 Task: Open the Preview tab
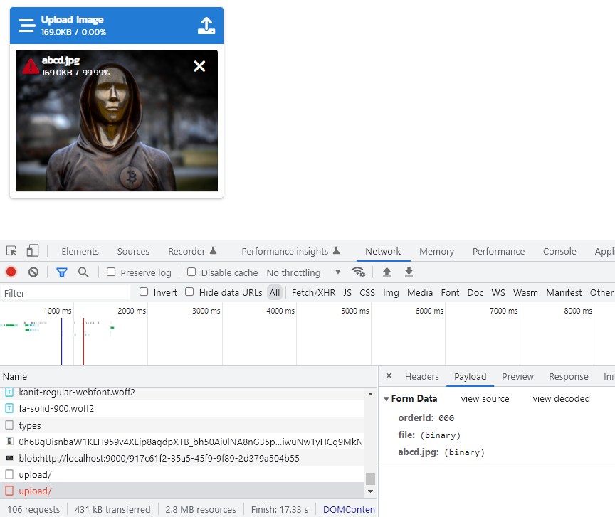[517, 377]
